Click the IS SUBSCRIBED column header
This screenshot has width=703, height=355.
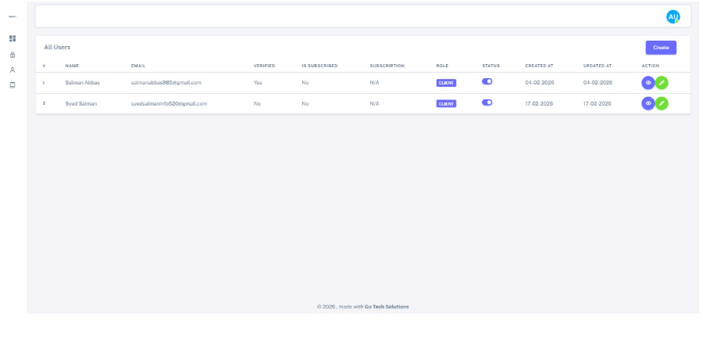point(319,66)
